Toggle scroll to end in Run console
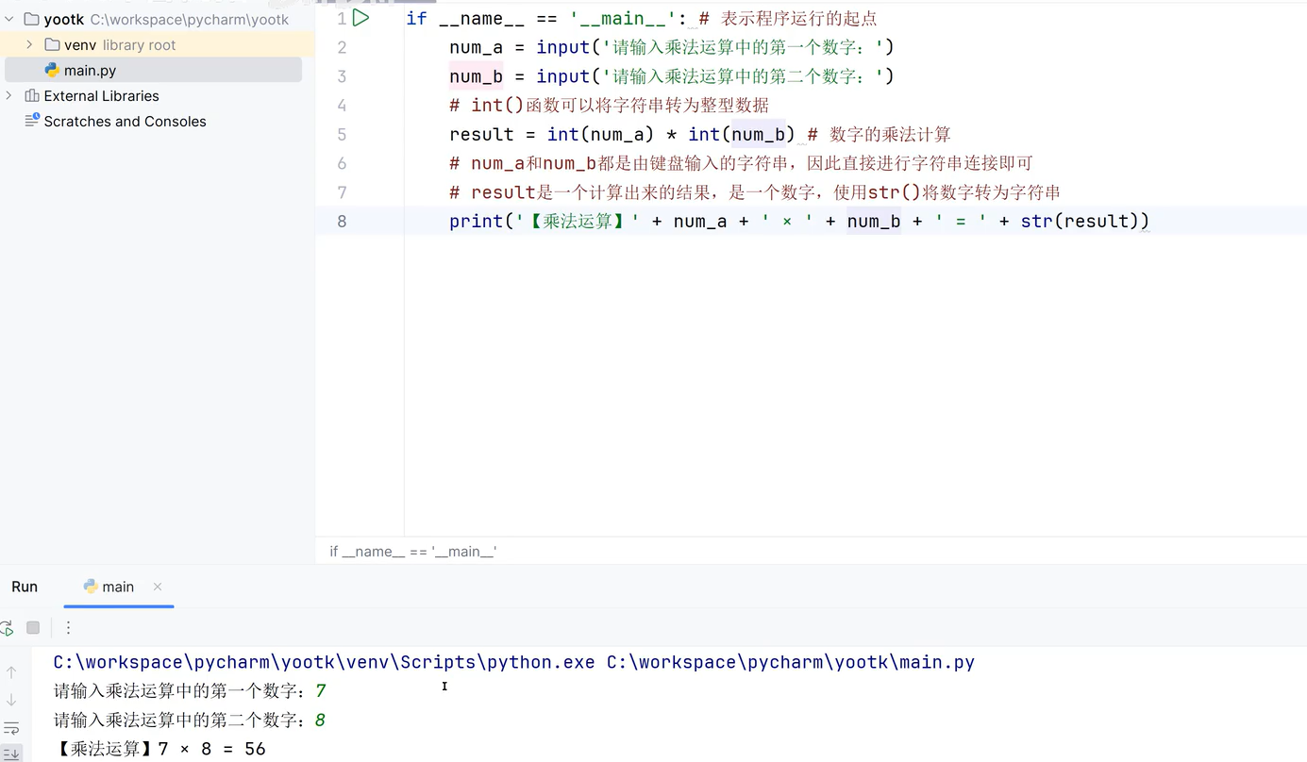The height and width of the screenshot is (762, 1307). point(11,754)
